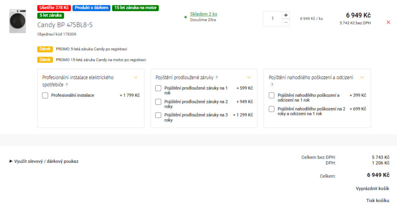Click the + 399 Kč insurance price
The width and height of the screenshot is (397, 215).
[358, 95]
